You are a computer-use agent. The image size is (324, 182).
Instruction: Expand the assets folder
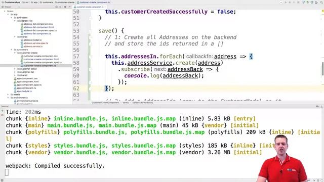click(x=8, y=95)
